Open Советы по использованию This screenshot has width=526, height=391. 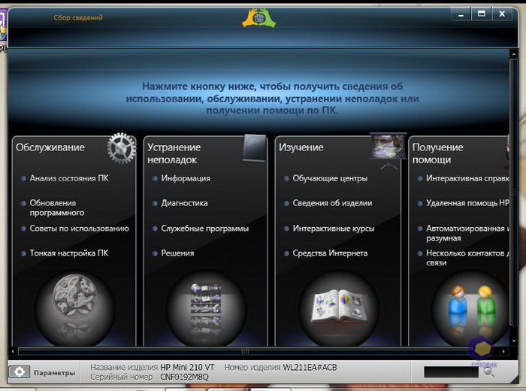79,228
